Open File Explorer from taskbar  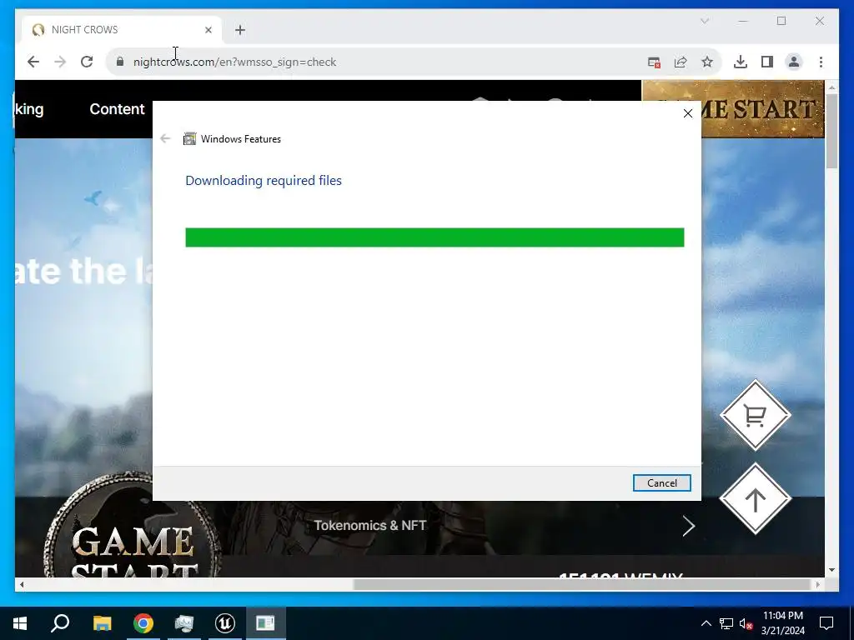pyautogui.click(x=102, y=623)
